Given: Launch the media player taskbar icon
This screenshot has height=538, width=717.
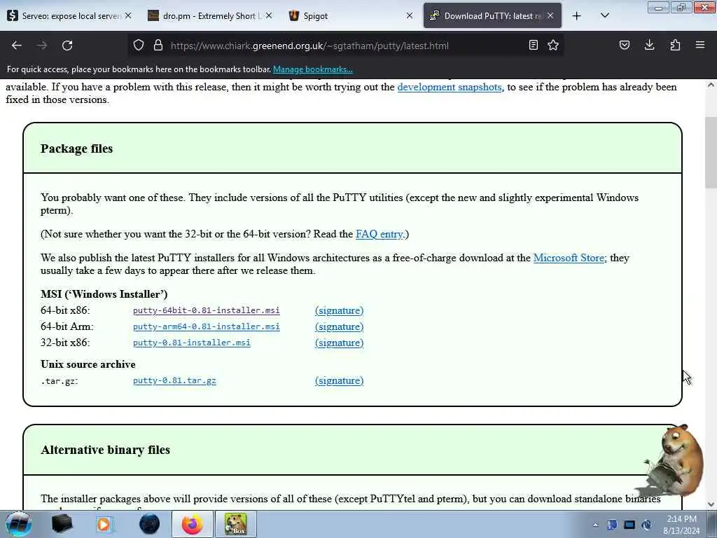Looking at the screenshot, I should [104, 524].
